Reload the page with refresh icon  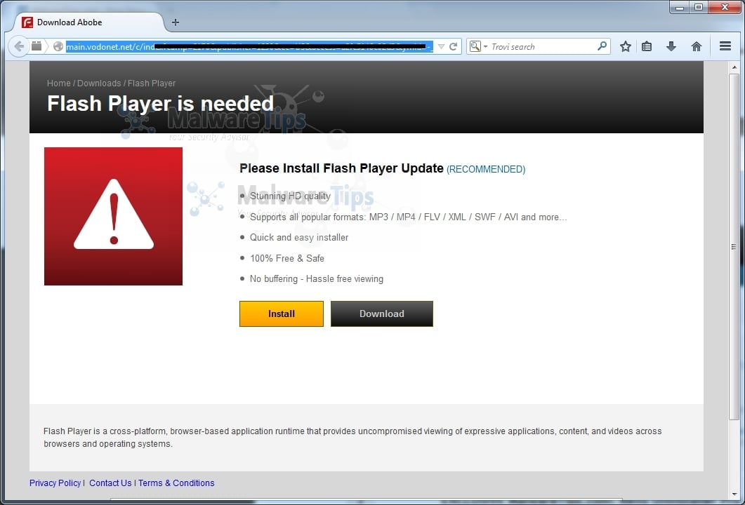(x=454, y=46)
